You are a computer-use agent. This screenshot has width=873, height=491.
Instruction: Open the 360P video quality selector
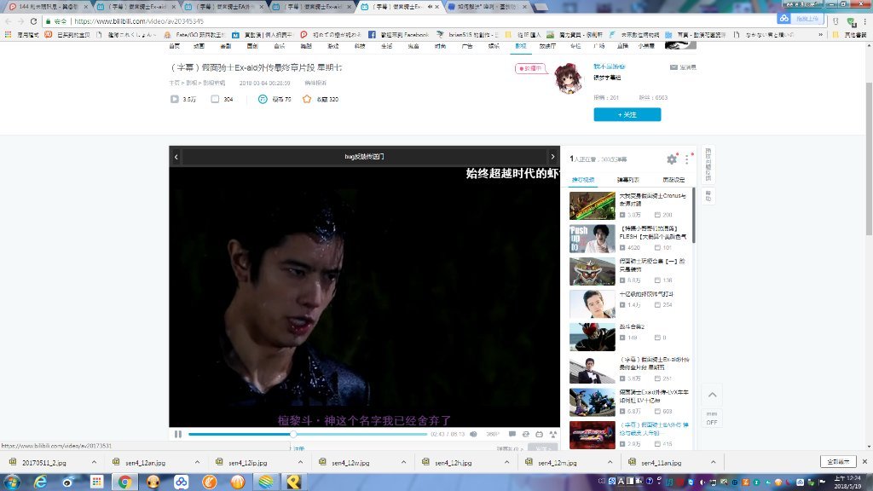pyautogui.click(x=493, y=434)
